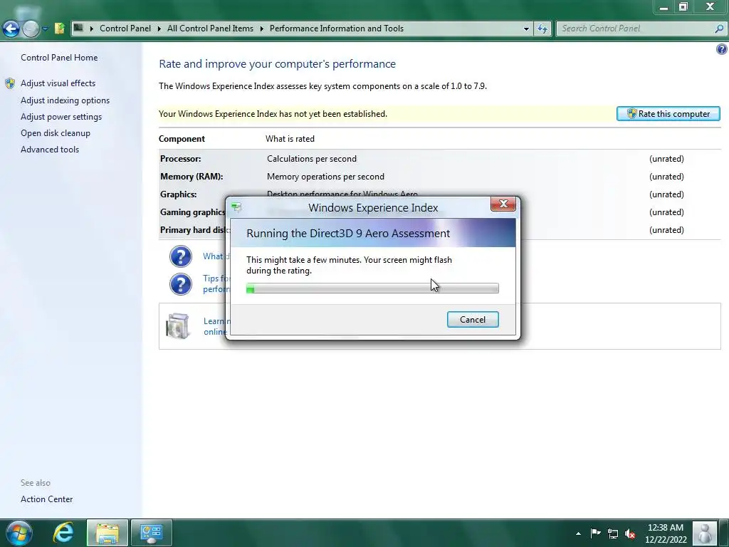
Task: Open Windows Explorer from the taskbar
Action: click(107, 533)
